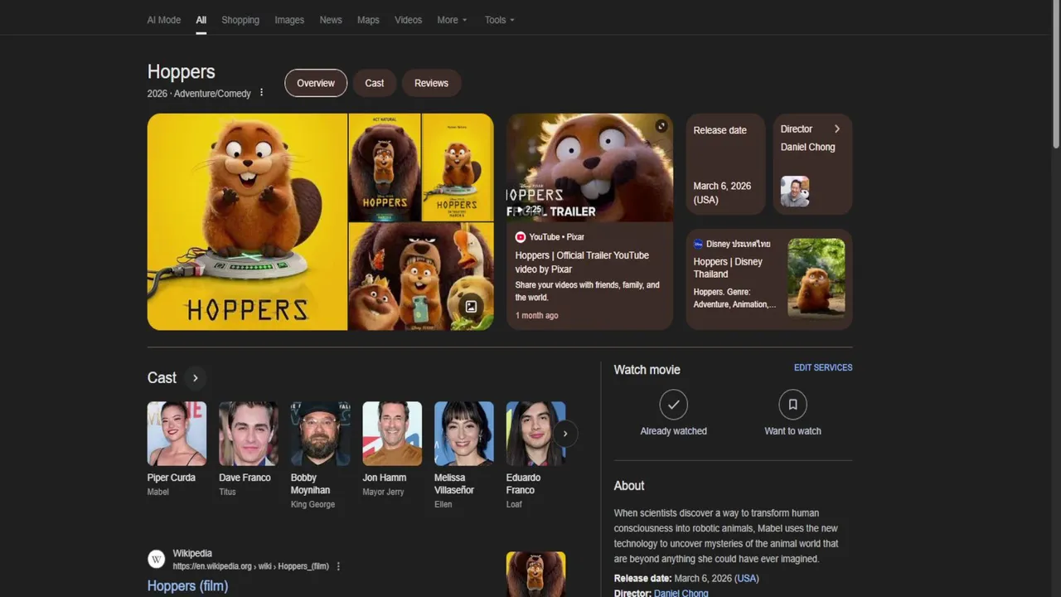The height and width of the screenshot is (597, 1061).
Task: Open the large yellow Hoppers poster
Action: [x=247, y=222]
